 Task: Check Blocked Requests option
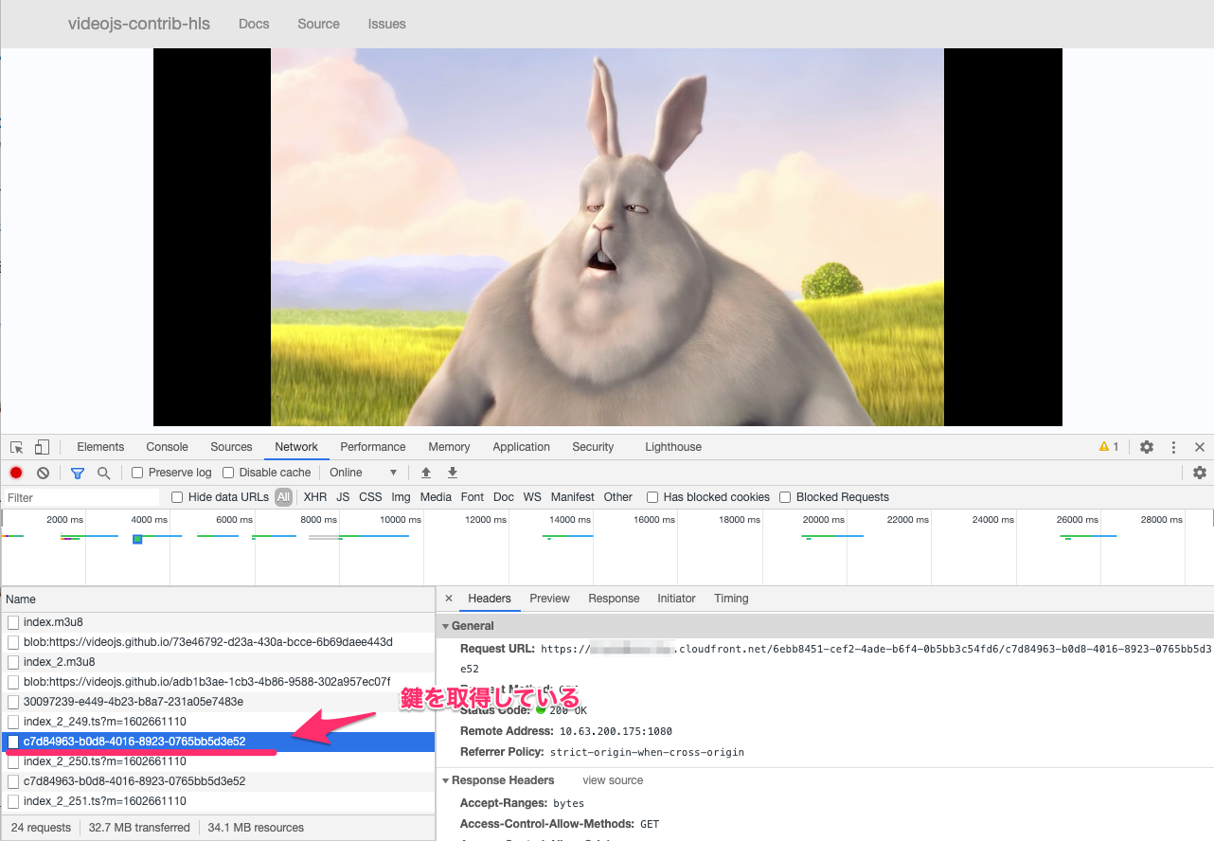[x=785, y=497]
